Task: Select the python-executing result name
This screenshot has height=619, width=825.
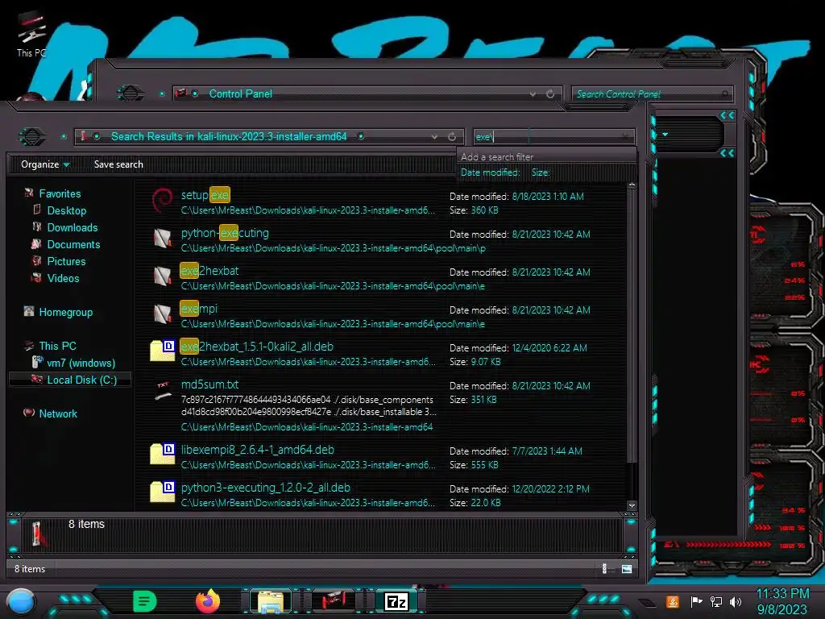Action: tap(225, 233)
